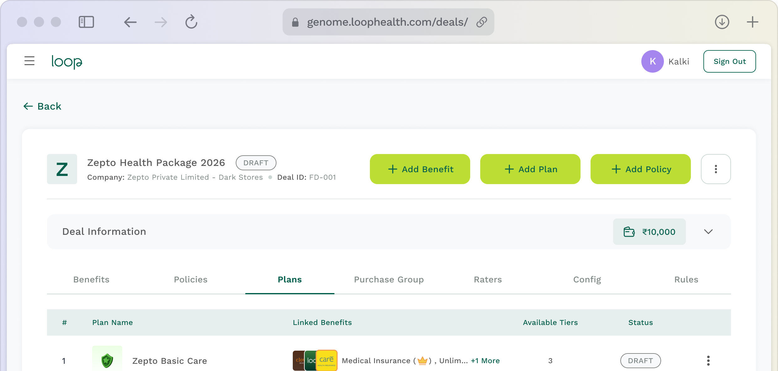Switch to the Benefits tab
Image resolution: width=778 pixels, height=371 pixels.
(x=91, y=279)
